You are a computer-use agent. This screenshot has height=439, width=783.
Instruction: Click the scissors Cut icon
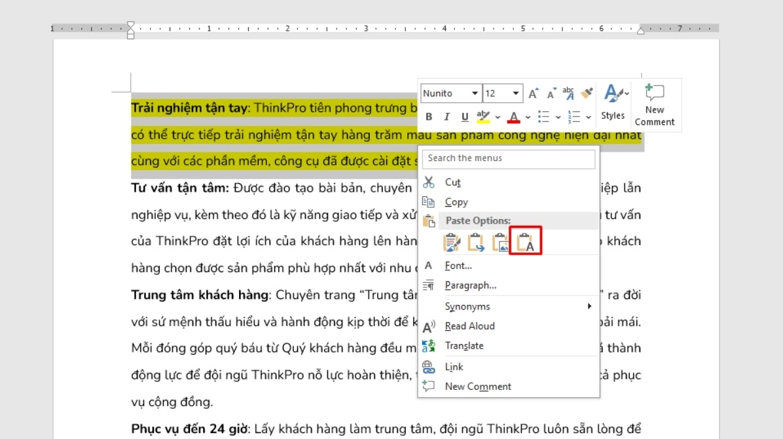click(428, 182)
